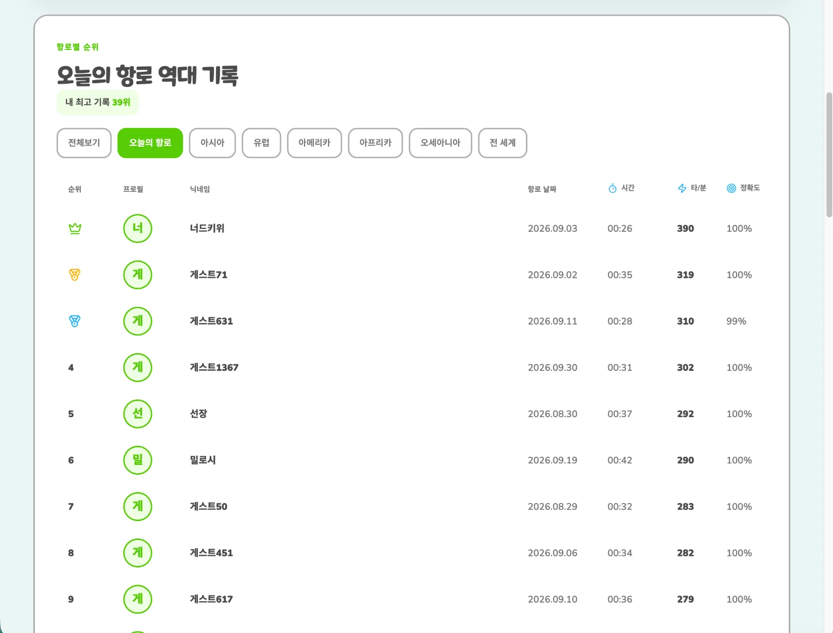Open 게스트50 profile avatar
Screen dimensions: 833x633
(137, 506)
